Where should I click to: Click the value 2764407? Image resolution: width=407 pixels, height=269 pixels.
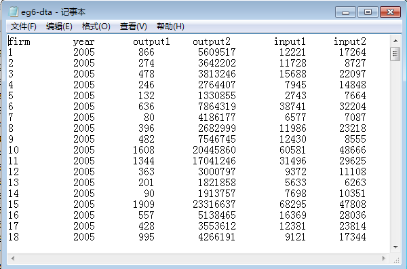217,85
